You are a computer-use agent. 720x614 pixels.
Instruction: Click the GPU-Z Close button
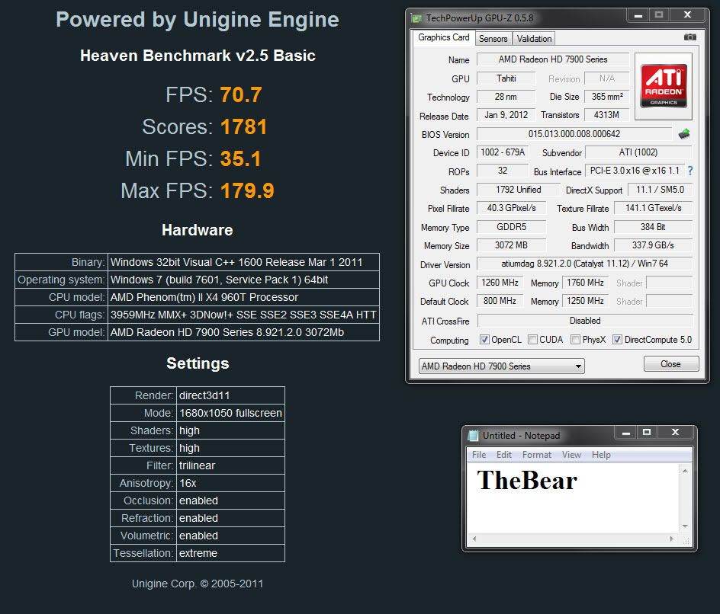[671, 364]
